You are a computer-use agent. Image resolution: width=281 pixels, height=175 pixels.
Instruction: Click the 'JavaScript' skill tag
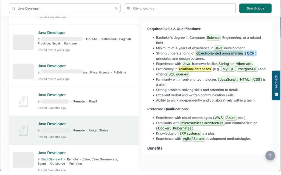pyautogui.click(x=228, y=80)
